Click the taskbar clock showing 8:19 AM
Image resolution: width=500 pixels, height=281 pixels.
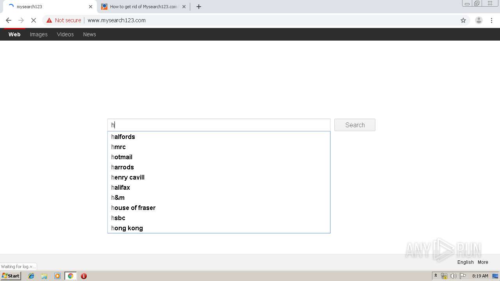tap(480, 276)
